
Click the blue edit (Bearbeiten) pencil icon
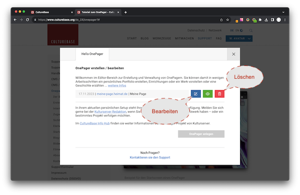pyautogui.click(x=196, y=94)
